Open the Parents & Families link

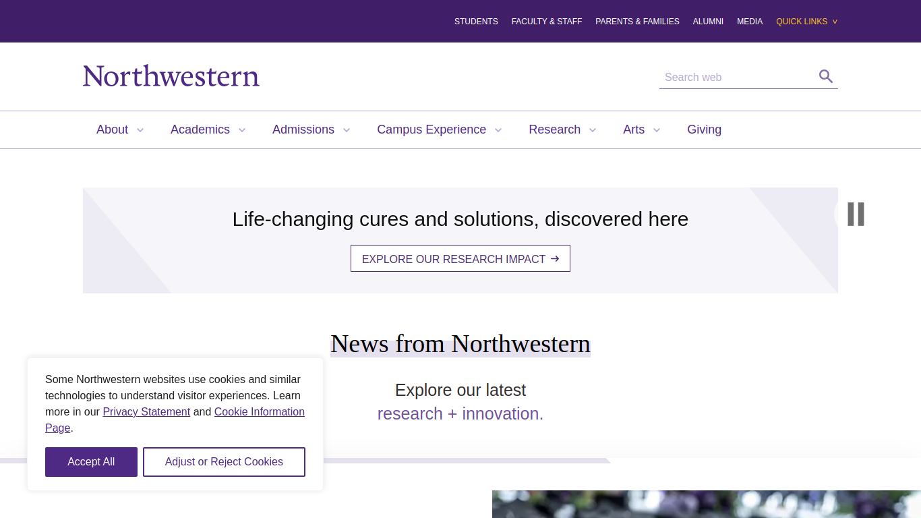point(637,22)
